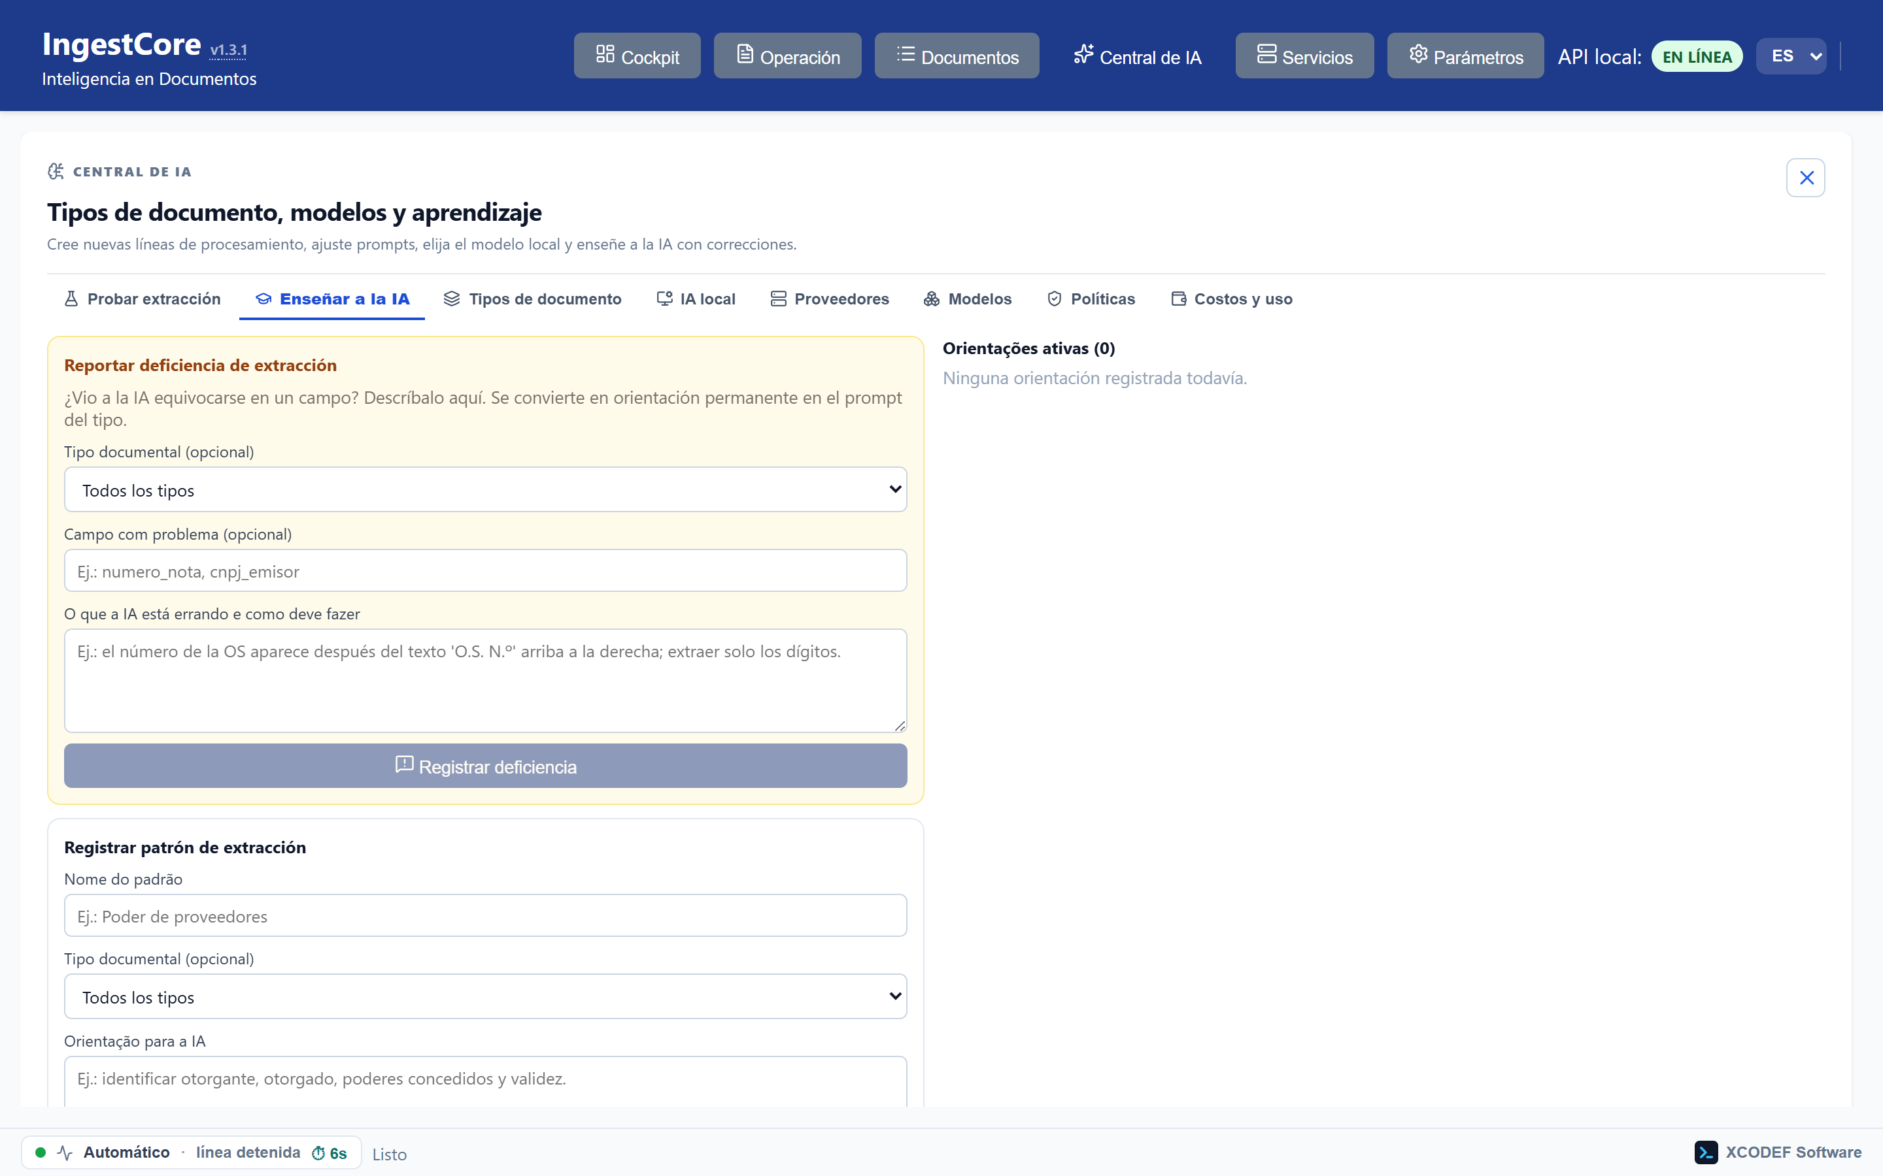Click the "línea detenida" status text
Screen dimensions: 1883x1176
click(x=248, y=1152)
